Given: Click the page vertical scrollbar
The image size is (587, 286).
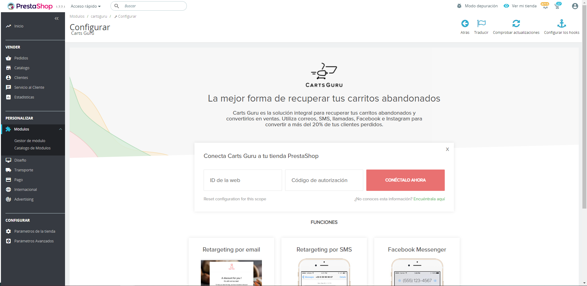Looking at the screenshot, I should click(584, 107).
